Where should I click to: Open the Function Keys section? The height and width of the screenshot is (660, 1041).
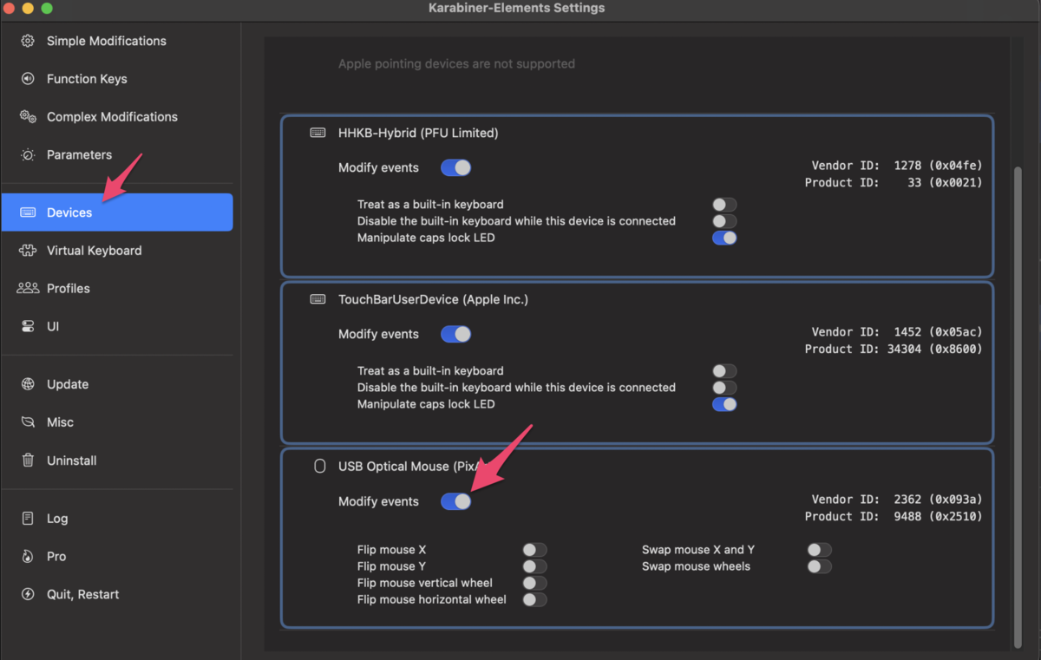coord(117,79)
